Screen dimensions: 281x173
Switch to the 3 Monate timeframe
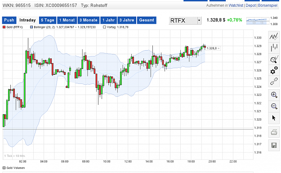pyautogui.click(x=89, y=20)
